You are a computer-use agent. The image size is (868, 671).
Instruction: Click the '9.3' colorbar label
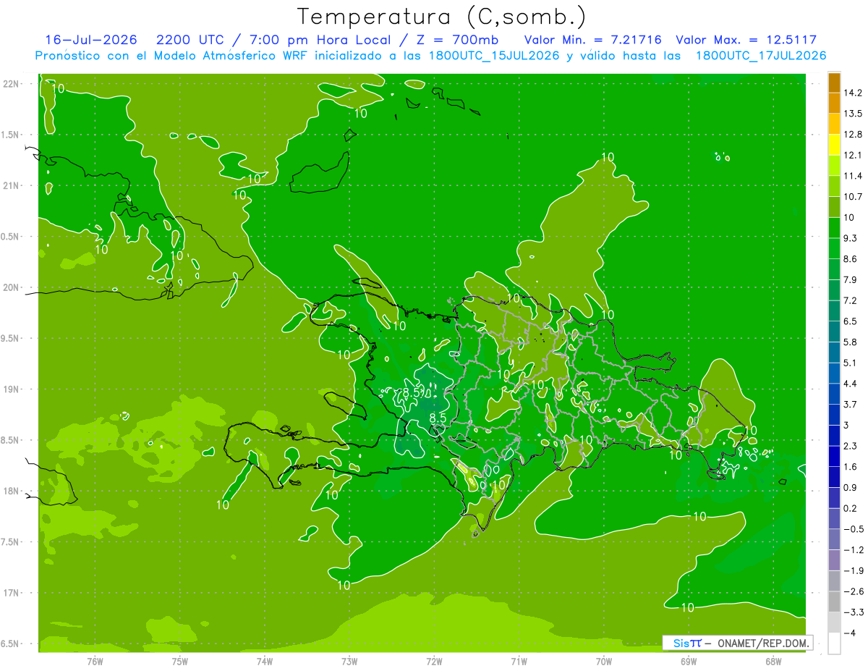tap(850, 238)
